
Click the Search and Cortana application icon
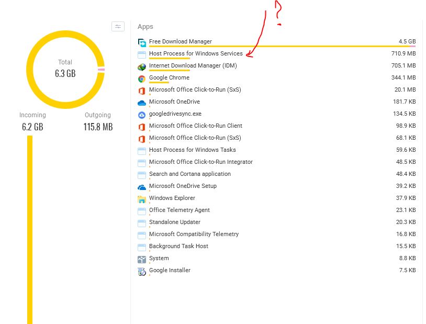(142, 175)
